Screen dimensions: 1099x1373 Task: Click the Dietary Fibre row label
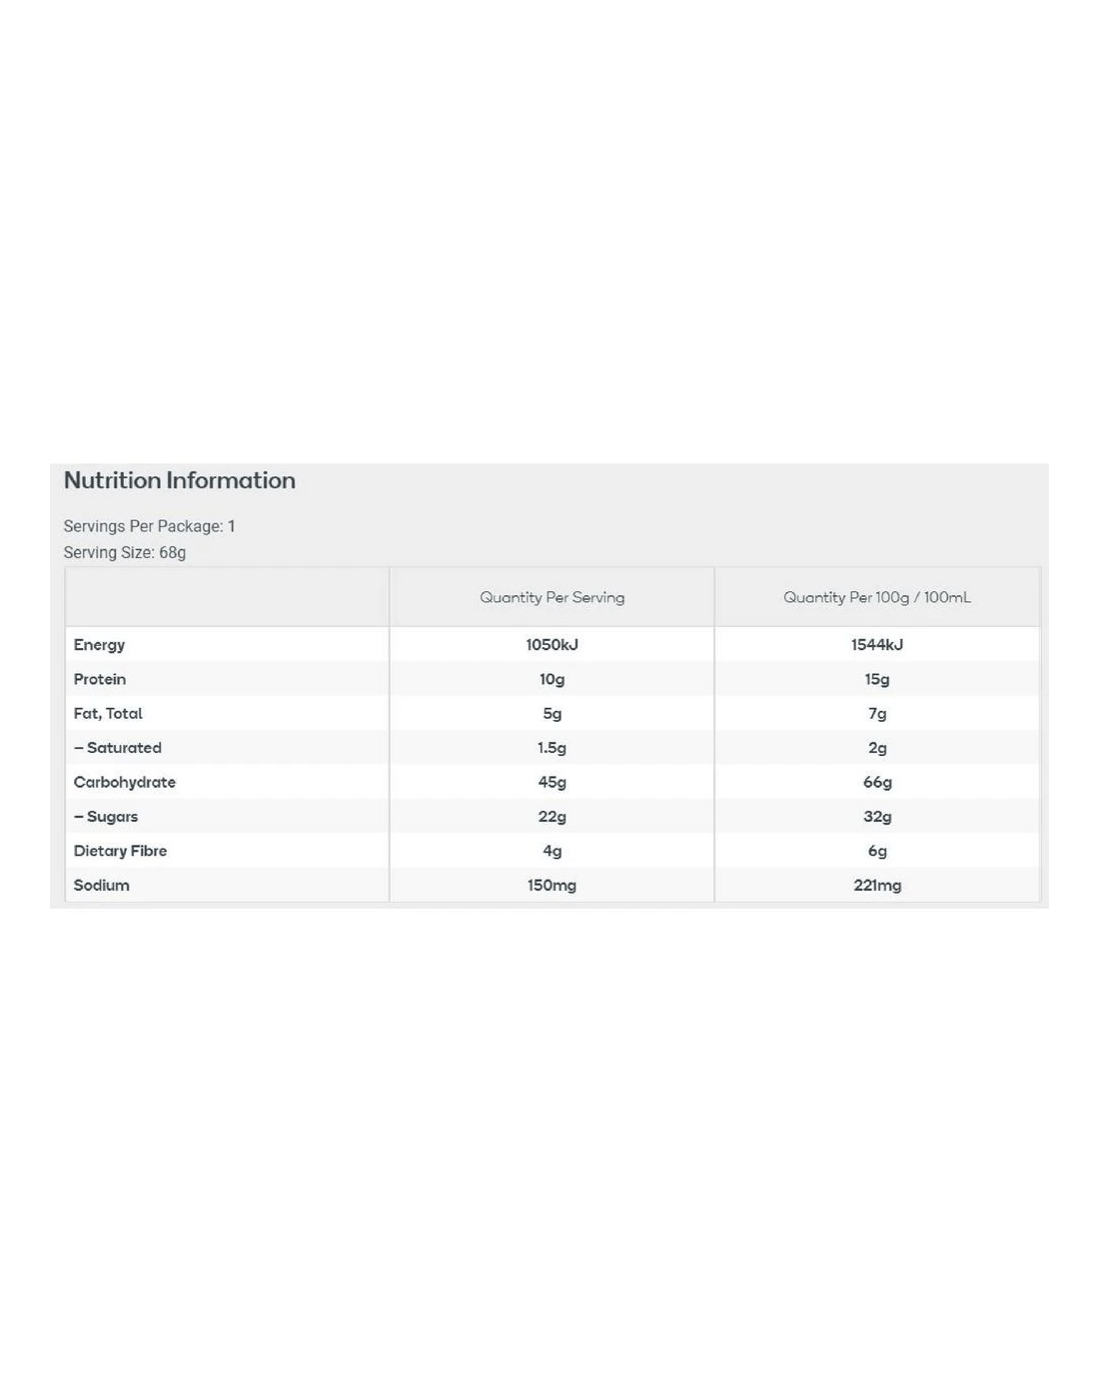[120, 851]
